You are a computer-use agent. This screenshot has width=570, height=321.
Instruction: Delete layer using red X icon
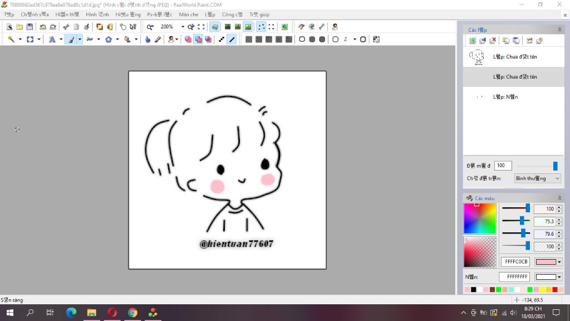pos(493,40)
